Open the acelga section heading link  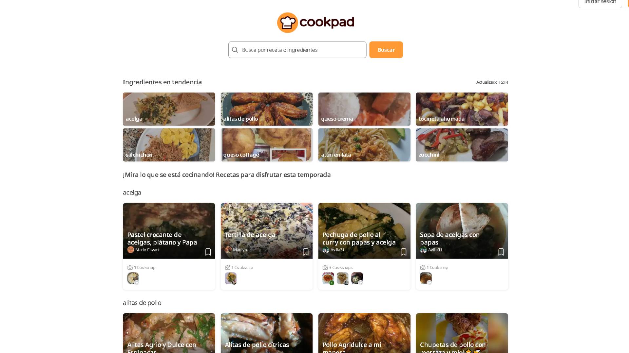coord(132,193)
